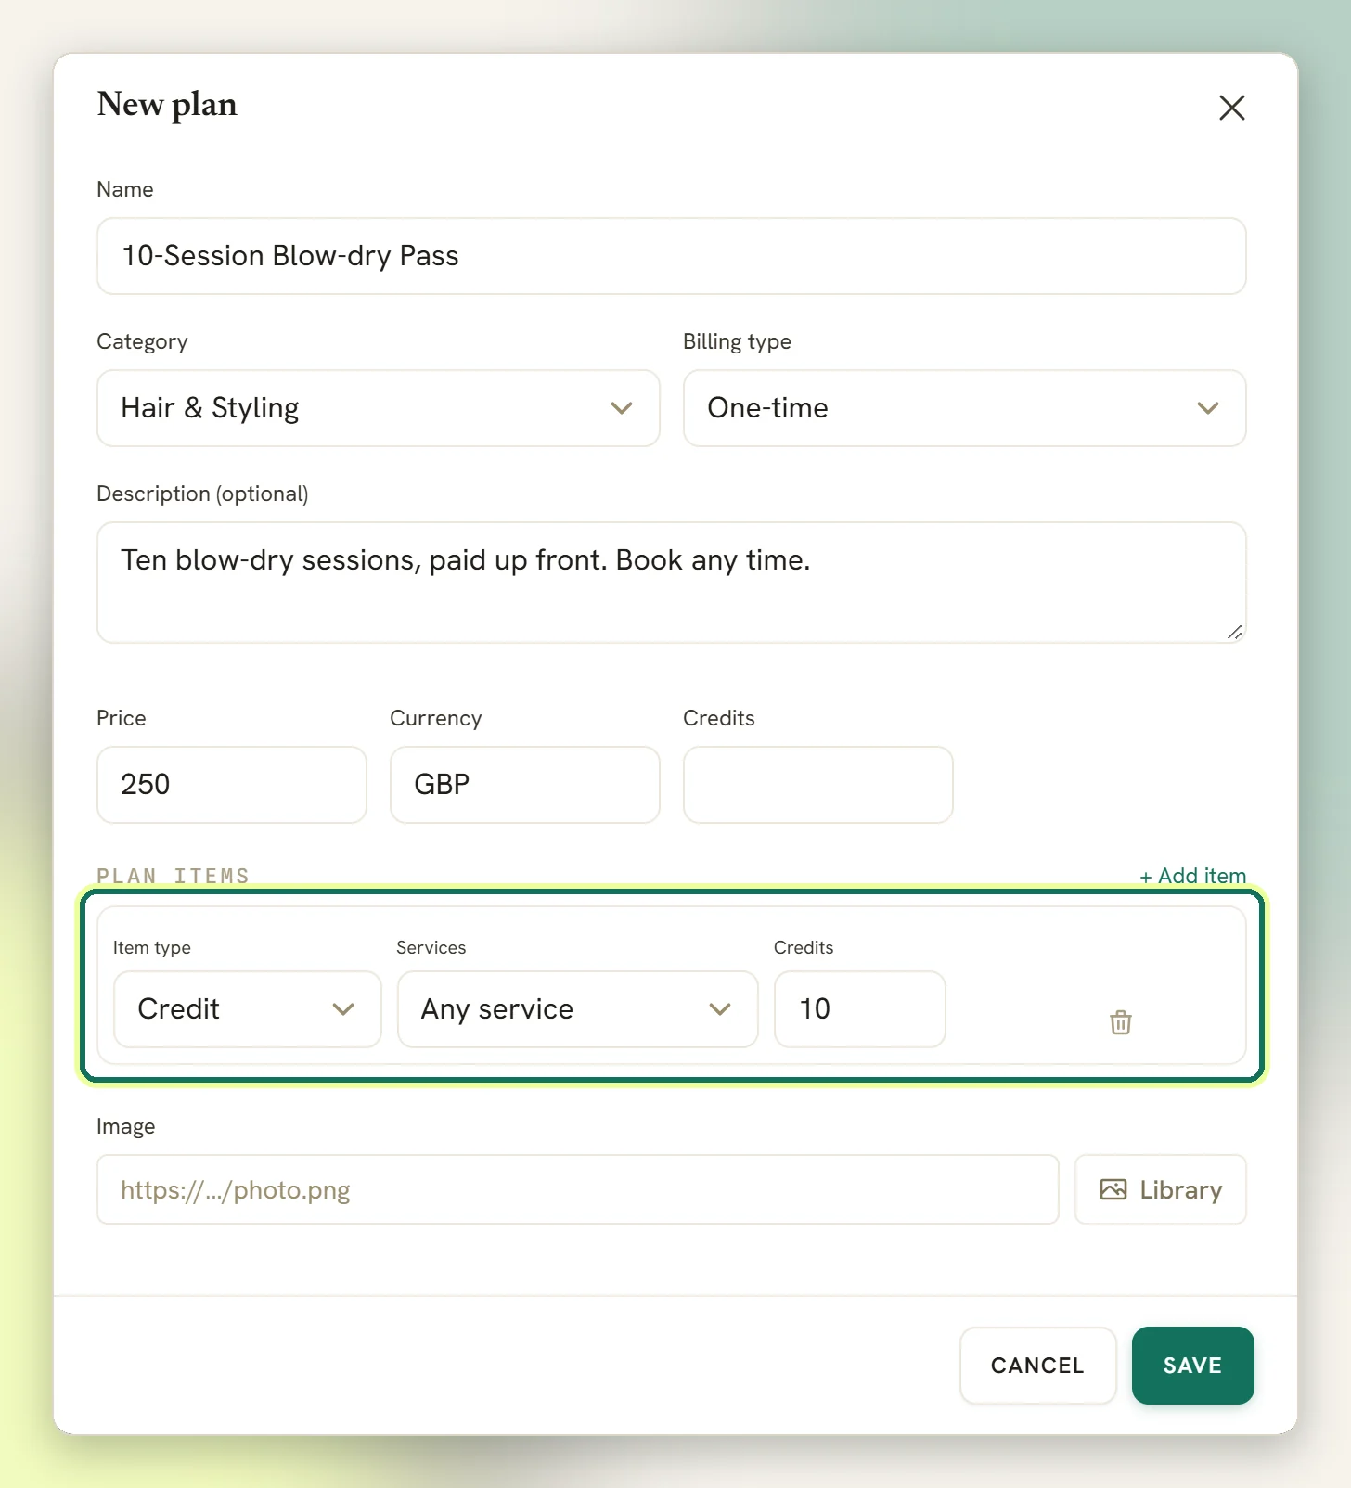Viewport: 1351px width, 1488px height.
Task: Open the Category dropdown
Action: [x=378, y=408]
